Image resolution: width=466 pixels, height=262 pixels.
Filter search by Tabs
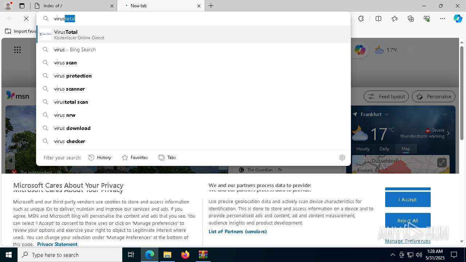[167, 158]
